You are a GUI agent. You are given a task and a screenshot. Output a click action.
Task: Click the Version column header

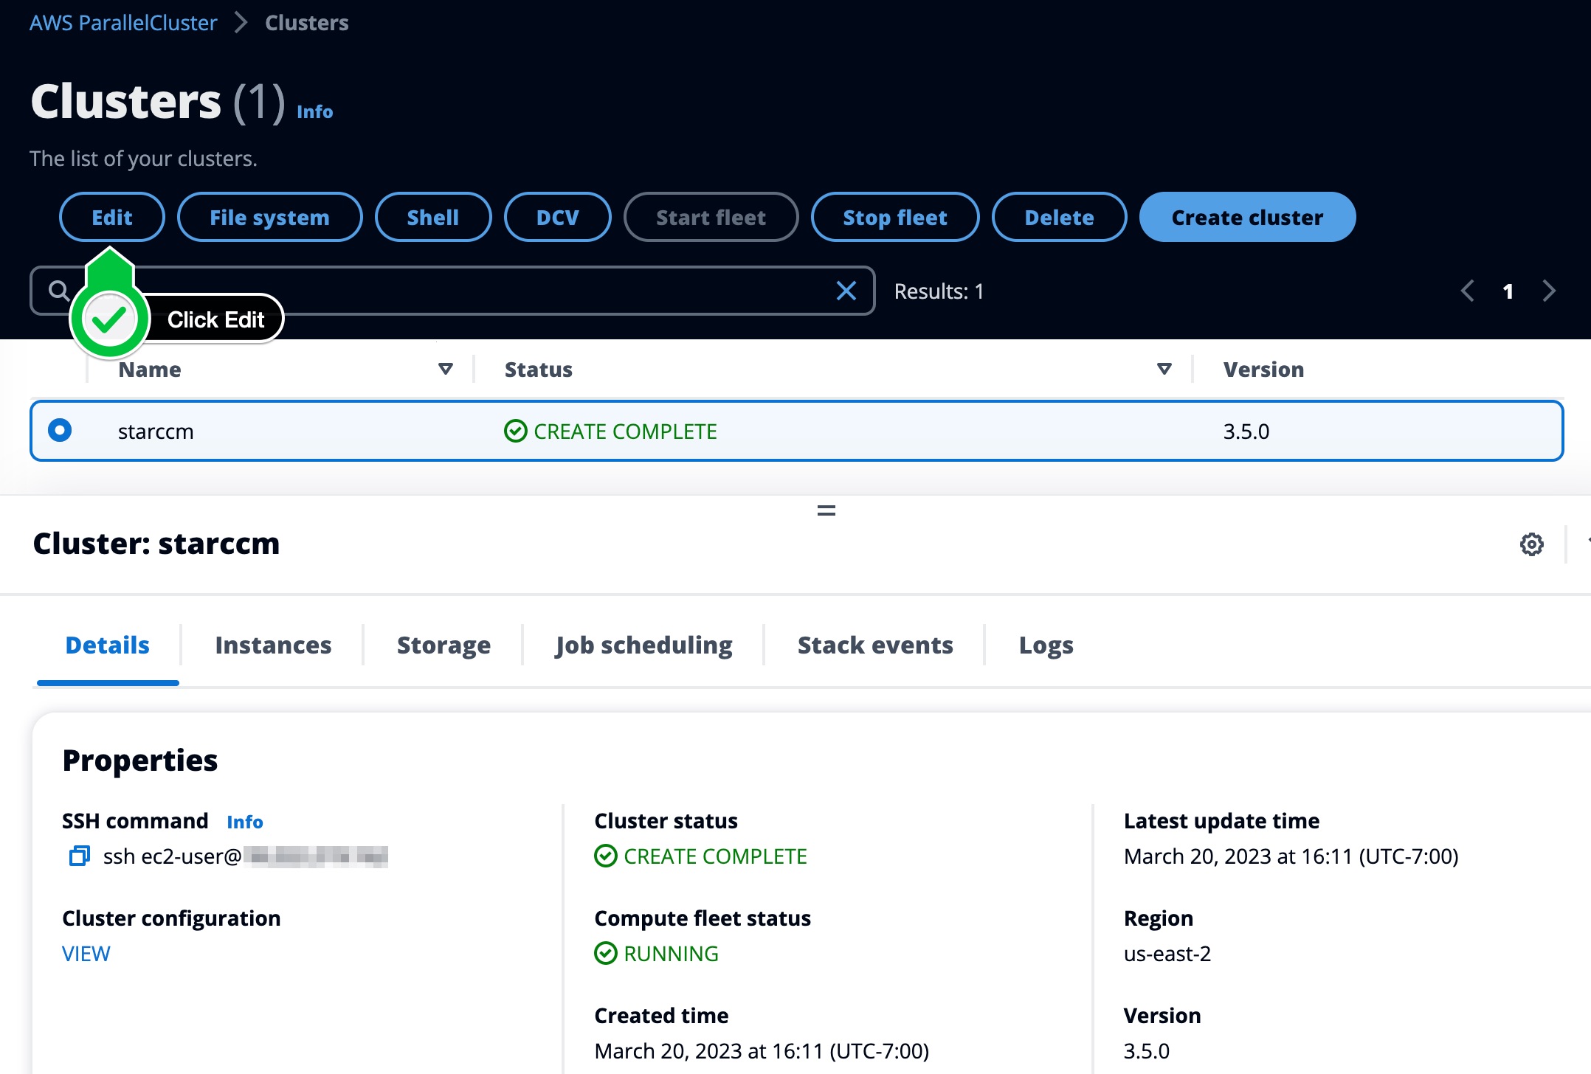pyautogui.click(x=1263, y=369)
